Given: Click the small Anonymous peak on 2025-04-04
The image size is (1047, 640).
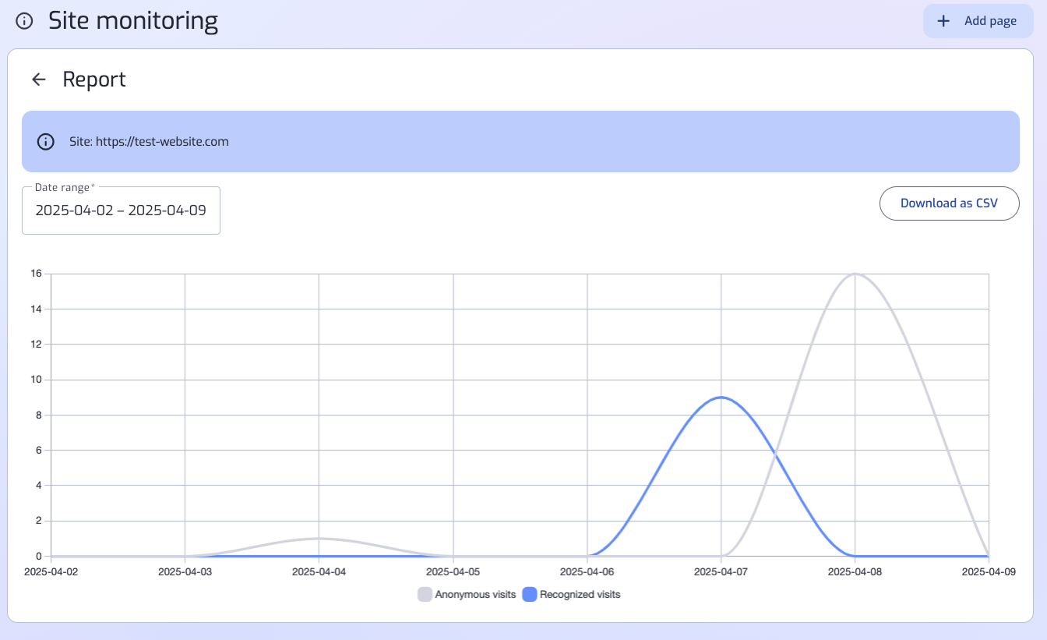Looking at the screenshot, I should point(319,539).
